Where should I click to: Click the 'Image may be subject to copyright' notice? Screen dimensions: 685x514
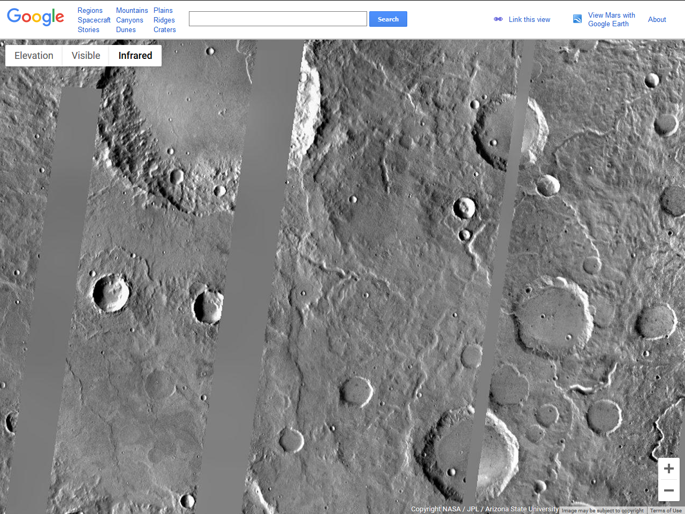[x=603, y=510]
